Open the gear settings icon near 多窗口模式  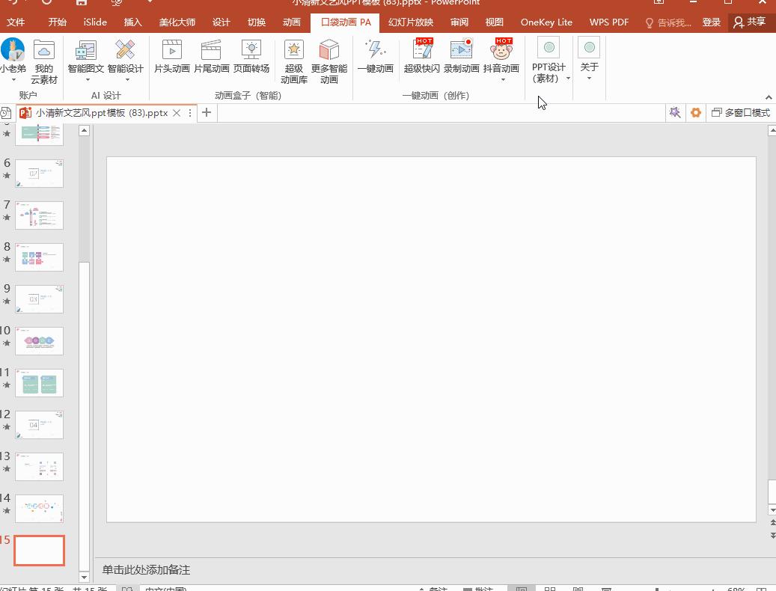click(695, 112)
